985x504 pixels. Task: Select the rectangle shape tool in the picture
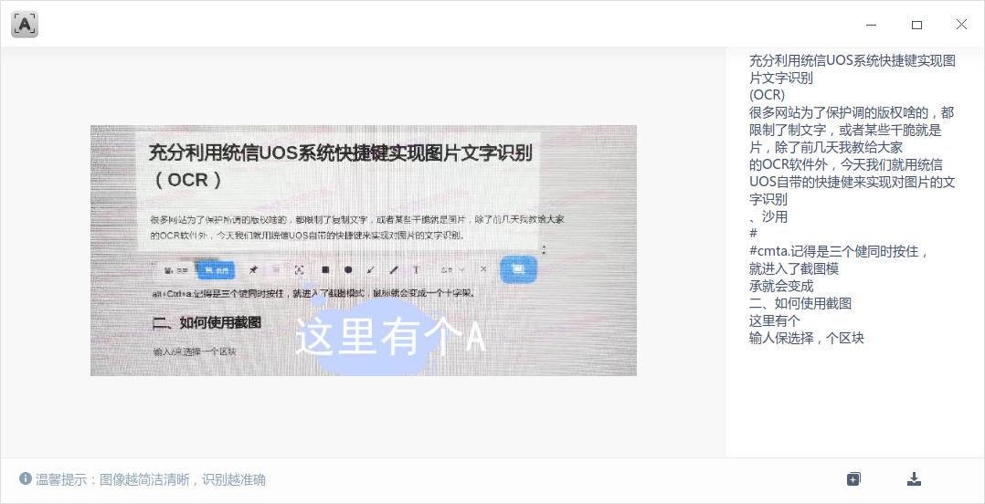click(x=325, y=270)
